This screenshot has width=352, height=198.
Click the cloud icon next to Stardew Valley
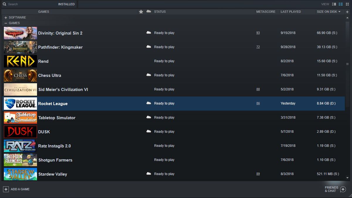point(149,174)
